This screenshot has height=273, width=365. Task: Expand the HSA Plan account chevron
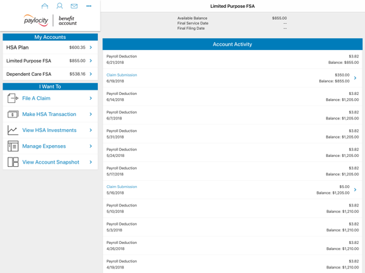[x=91, y=47]
